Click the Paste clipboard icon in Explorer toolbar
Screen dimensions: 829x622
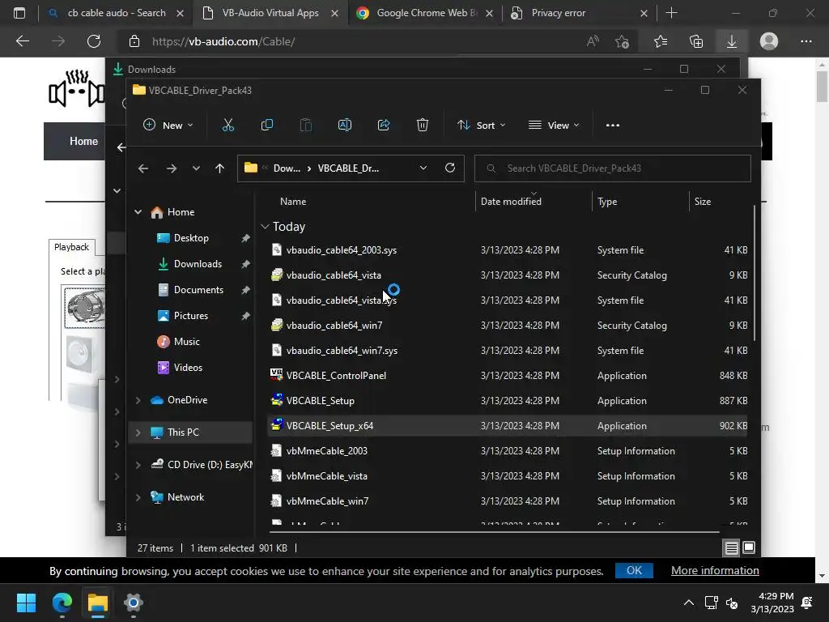tap(305, 126)
